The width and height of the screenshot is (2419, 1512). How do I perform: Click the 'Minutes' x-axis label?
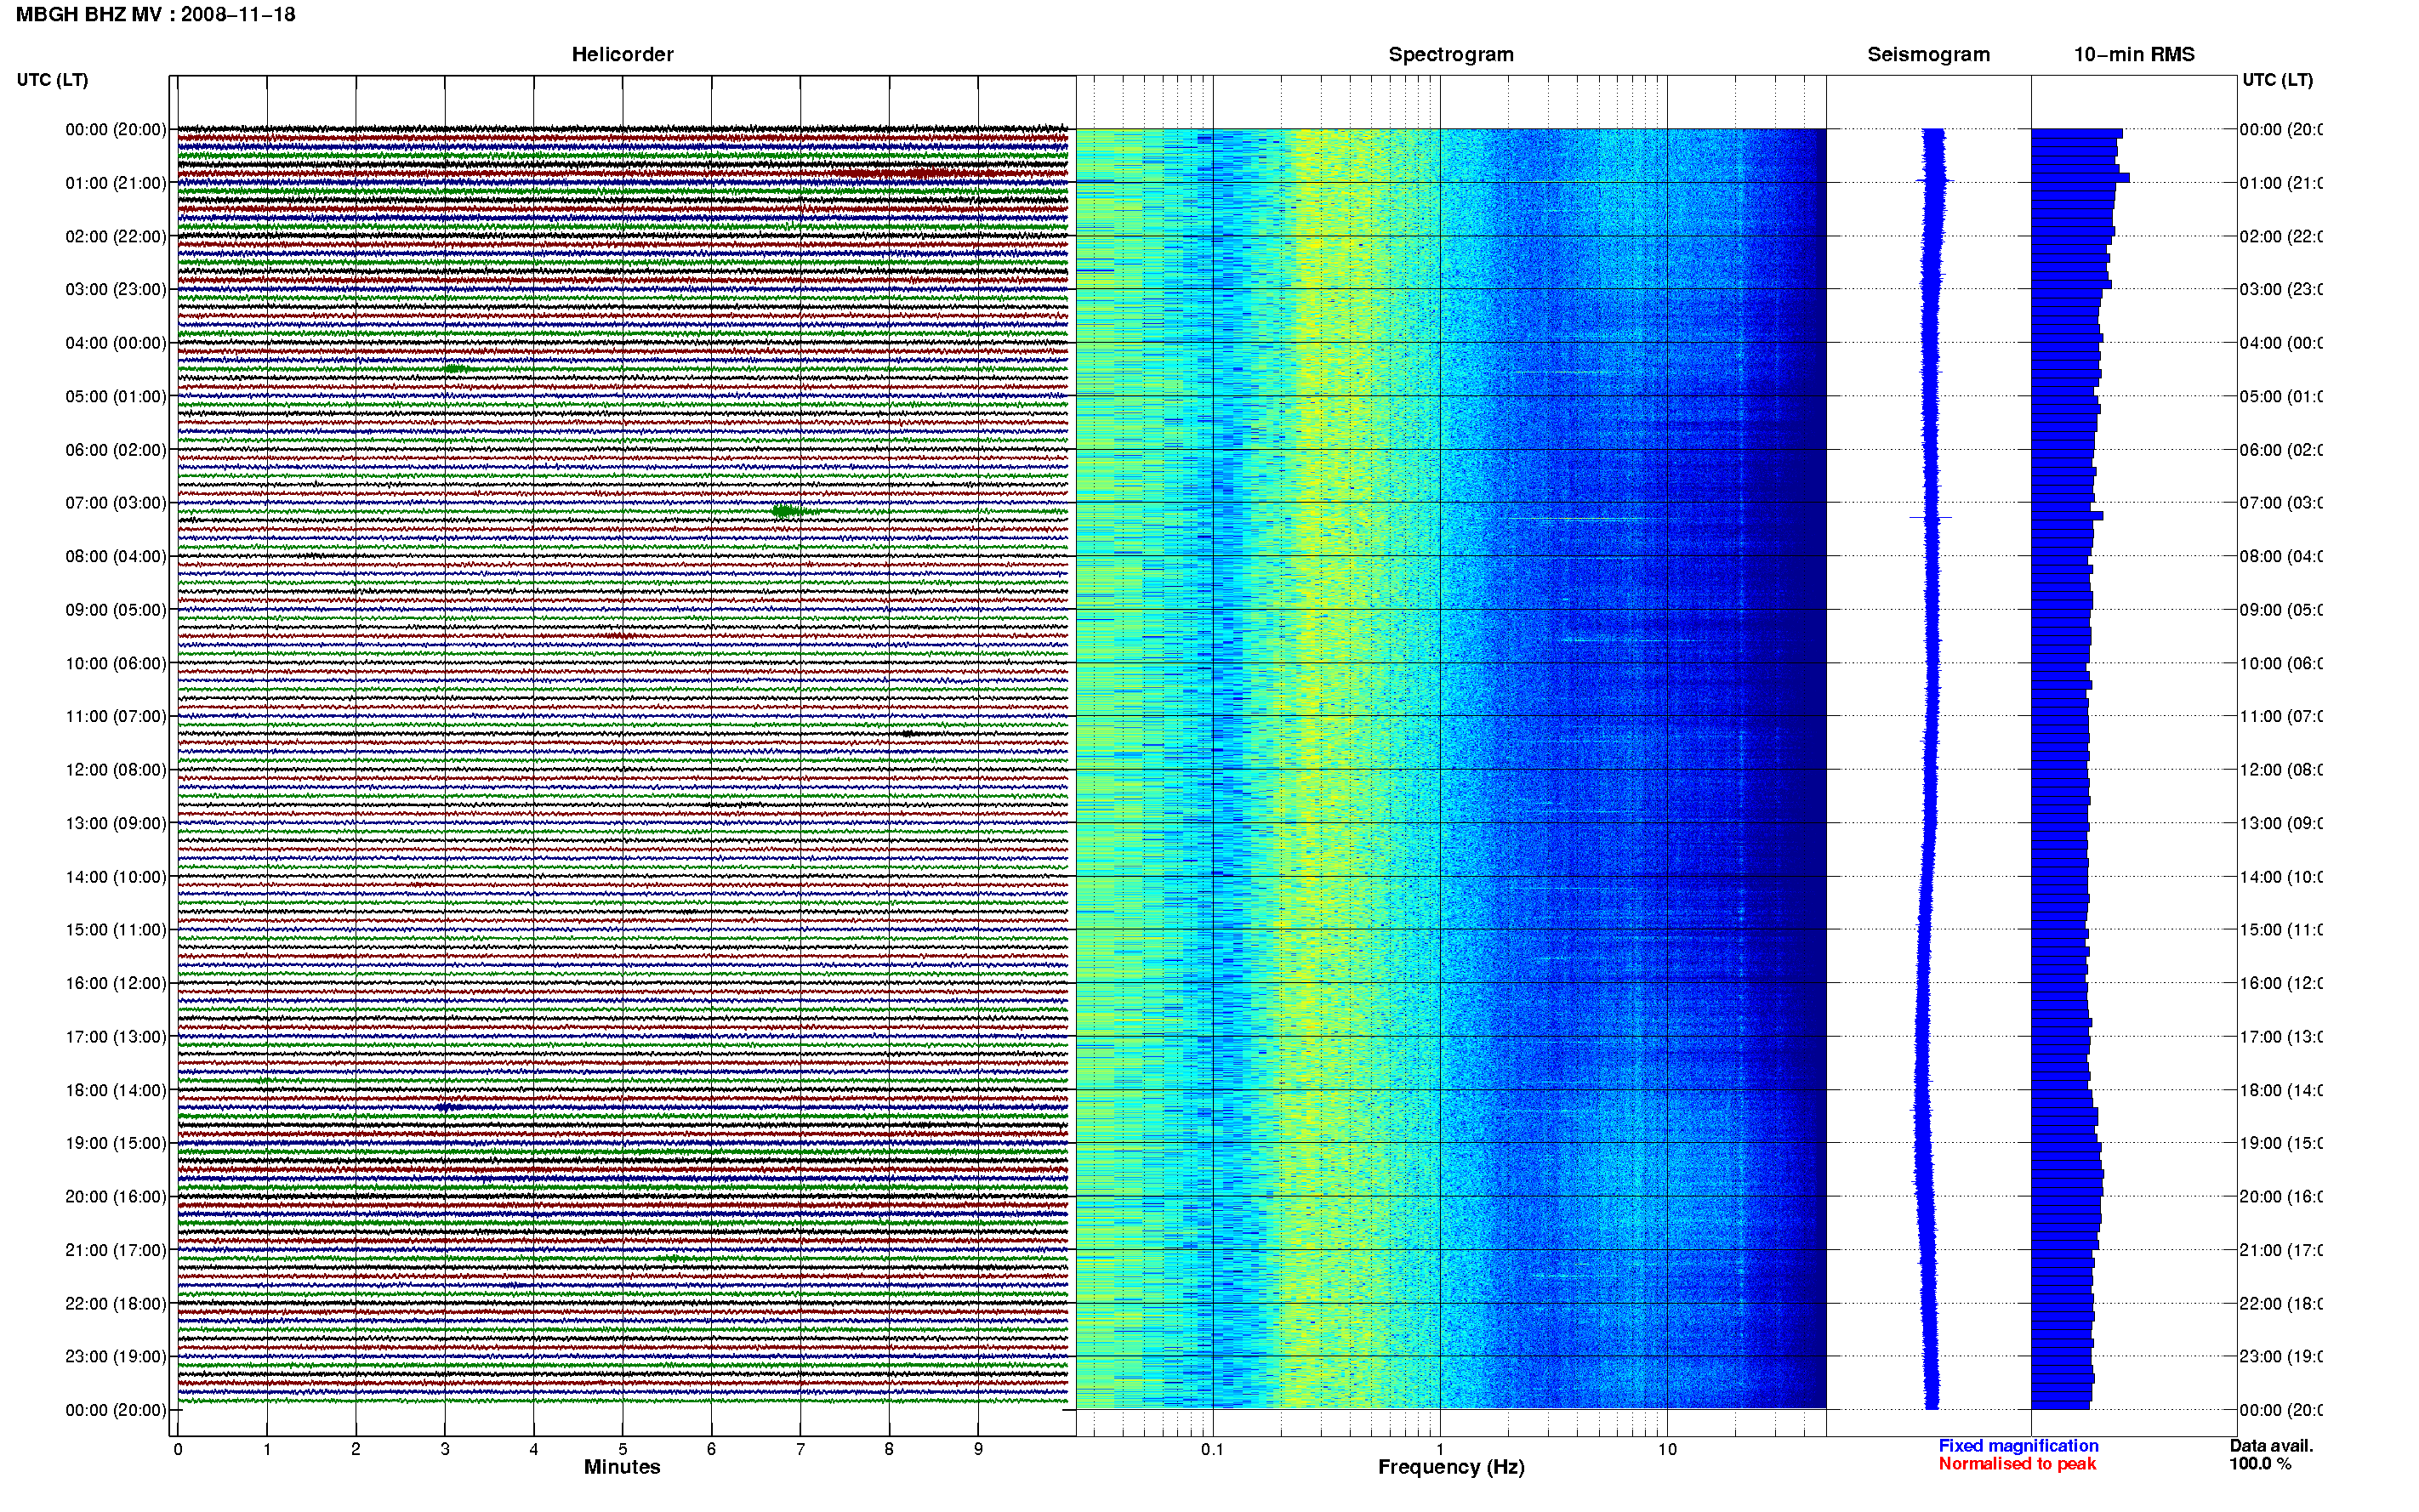point(622,1467)
